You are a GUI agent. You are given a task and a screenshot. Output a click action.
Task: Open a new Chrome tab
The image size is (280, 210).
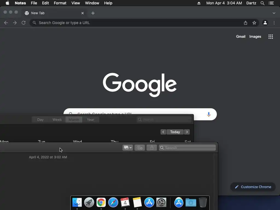[93, 13]
